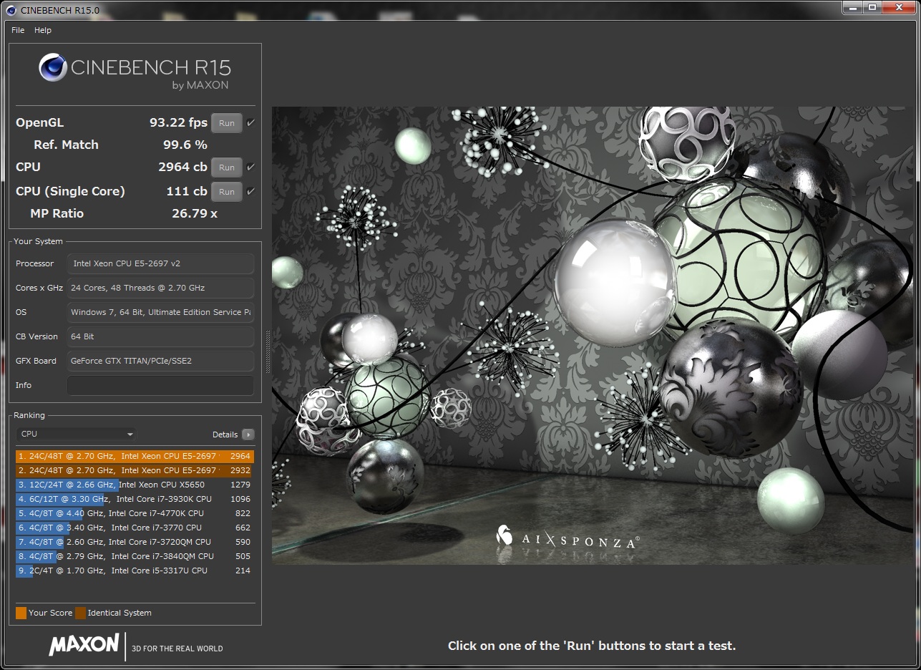Click the MAXON logo at bottom left
The image size is (921, 670).
coord(84,644)
